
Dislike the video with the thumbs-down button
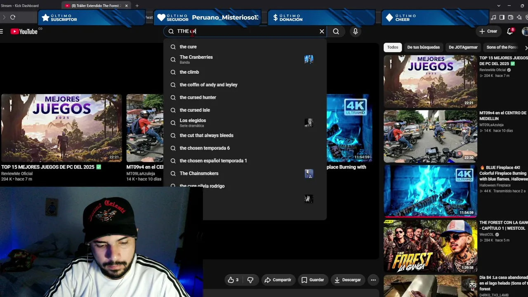pyautogui.click(x=250, y=280)
